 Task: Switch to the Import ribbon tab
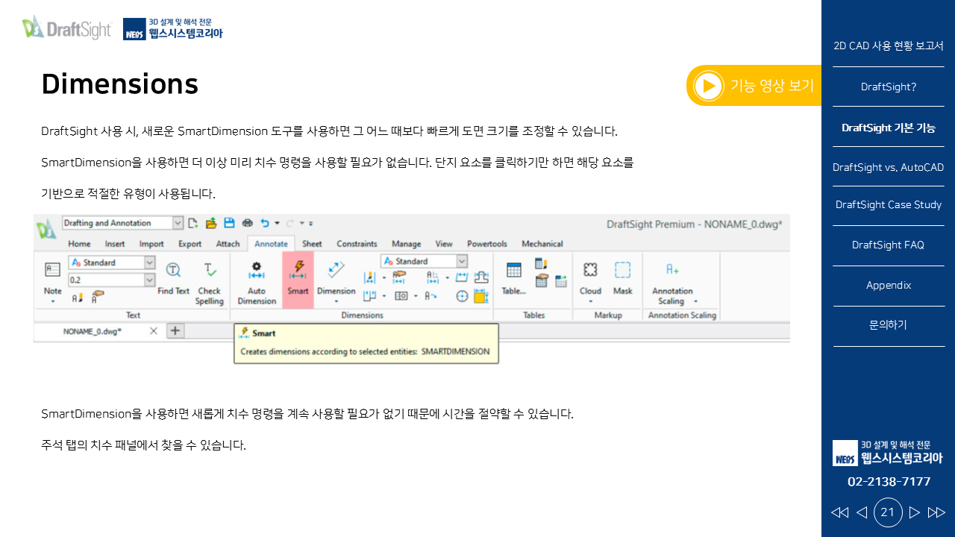pyautogui.click(x=151, y=244)
